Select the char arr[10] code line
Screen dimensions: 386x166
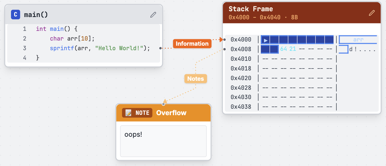click(x=72, y=39)
